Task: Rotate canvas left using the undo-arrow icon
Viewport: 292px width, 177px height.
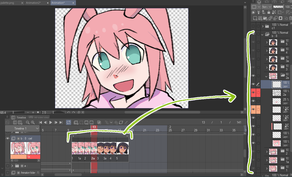Action: [x=68, y=112]
